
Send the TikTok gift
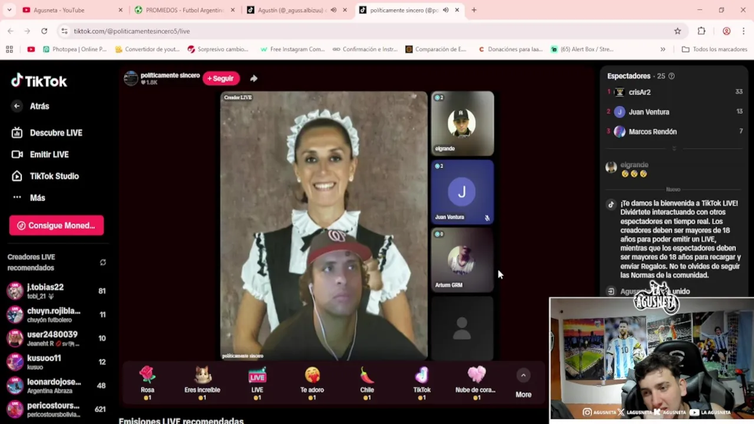[422, 383]
